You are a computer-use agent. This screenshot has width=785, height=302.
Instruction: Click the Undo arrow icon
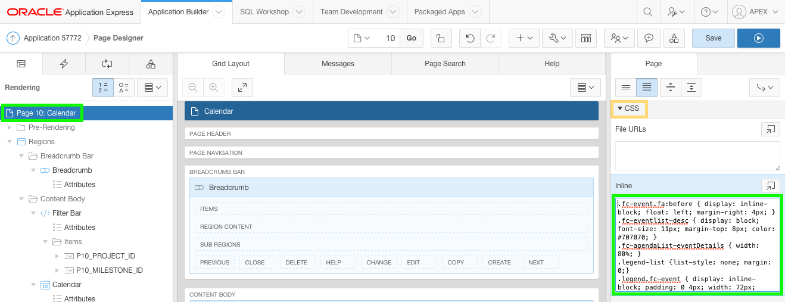470,38
